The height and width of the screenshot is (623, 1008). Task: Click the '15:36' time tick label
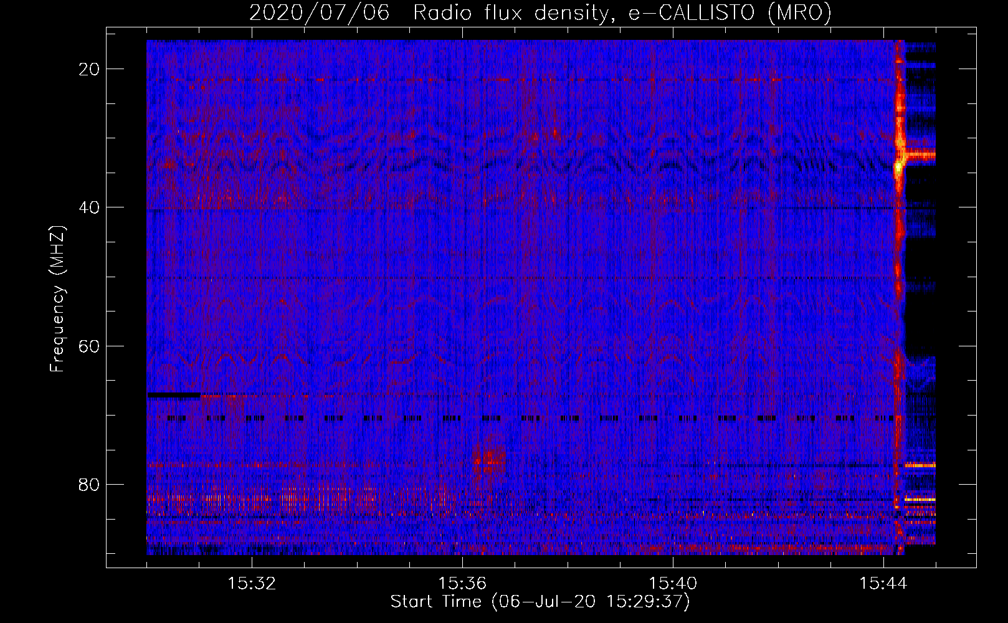pos(462,584)
